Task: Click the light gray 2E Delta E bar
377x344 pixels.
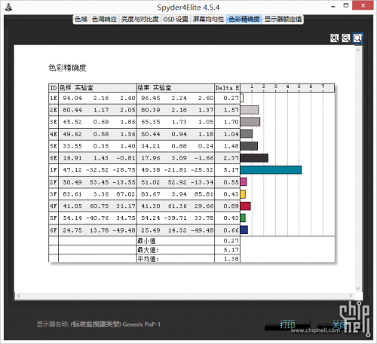Action: tap(250, 110)
